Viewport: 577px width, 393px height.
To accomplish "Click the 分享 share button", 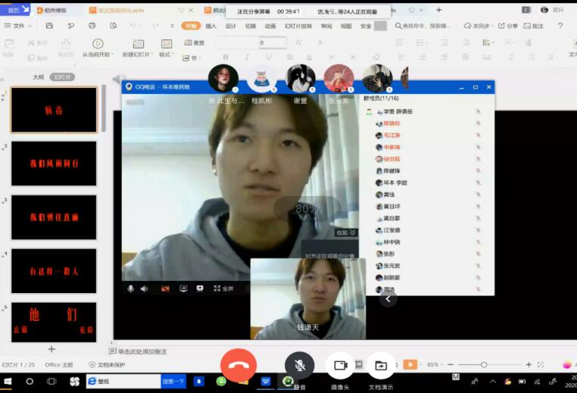I will click(x=508, y=26).
